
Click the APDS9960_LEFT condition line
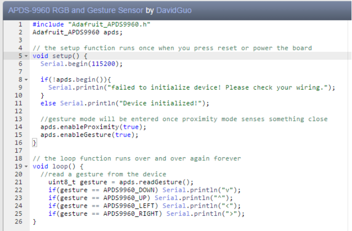pos(144,206)
